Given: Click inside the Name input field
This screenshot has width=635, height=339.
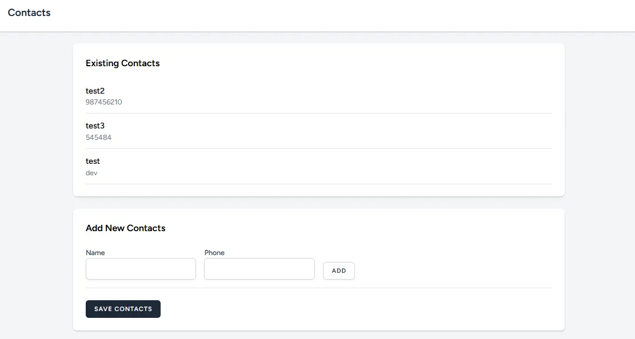Looking at the screenshot, I should tap(141, 268).
